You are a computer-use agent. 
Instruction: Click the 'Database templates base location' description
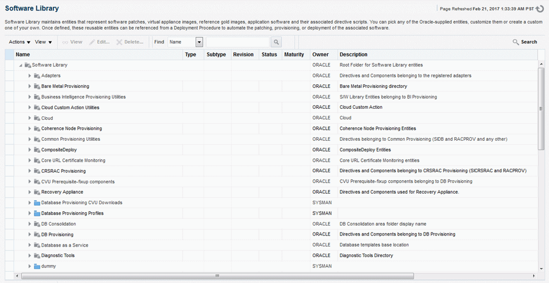click(374, 245)
